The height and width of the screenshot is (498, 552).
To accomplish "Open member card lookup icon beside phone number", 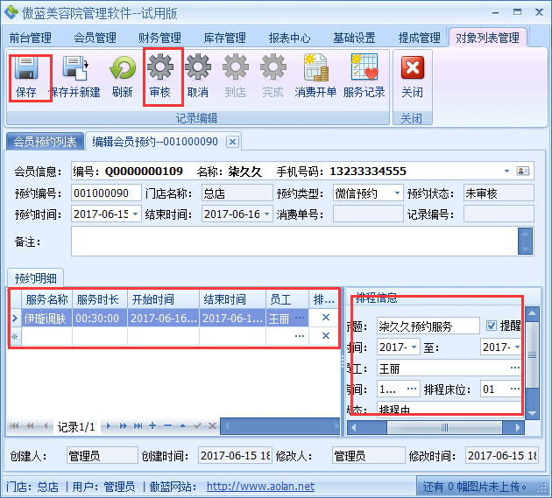I will pyautogui.click(x=523, y=172).
